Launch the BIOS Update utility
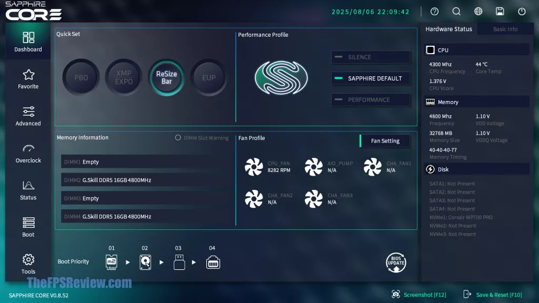The image size is (539, 303). [x=396, y=262]
